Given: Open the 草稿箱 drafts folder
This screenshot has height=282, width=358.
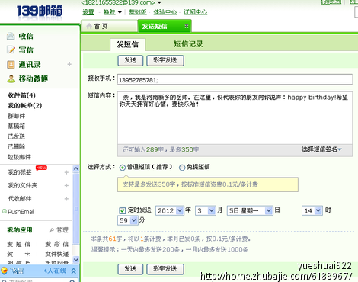Looking at the screenshot, I should pyautogui.click(x=17, y=126).
